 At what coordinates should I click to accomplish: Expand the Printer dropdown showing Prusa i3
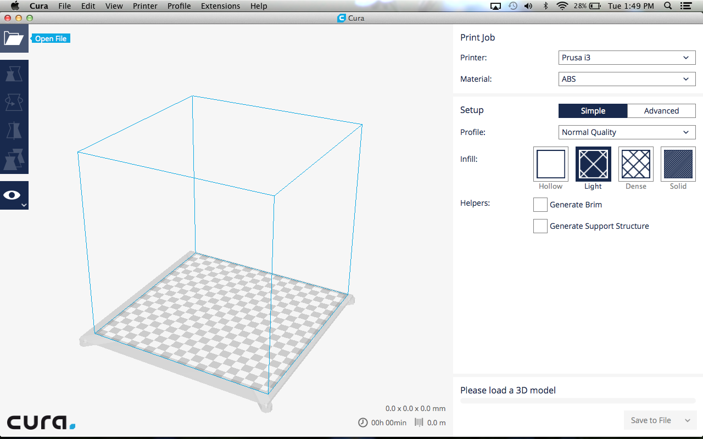click(x=627, y=58)
